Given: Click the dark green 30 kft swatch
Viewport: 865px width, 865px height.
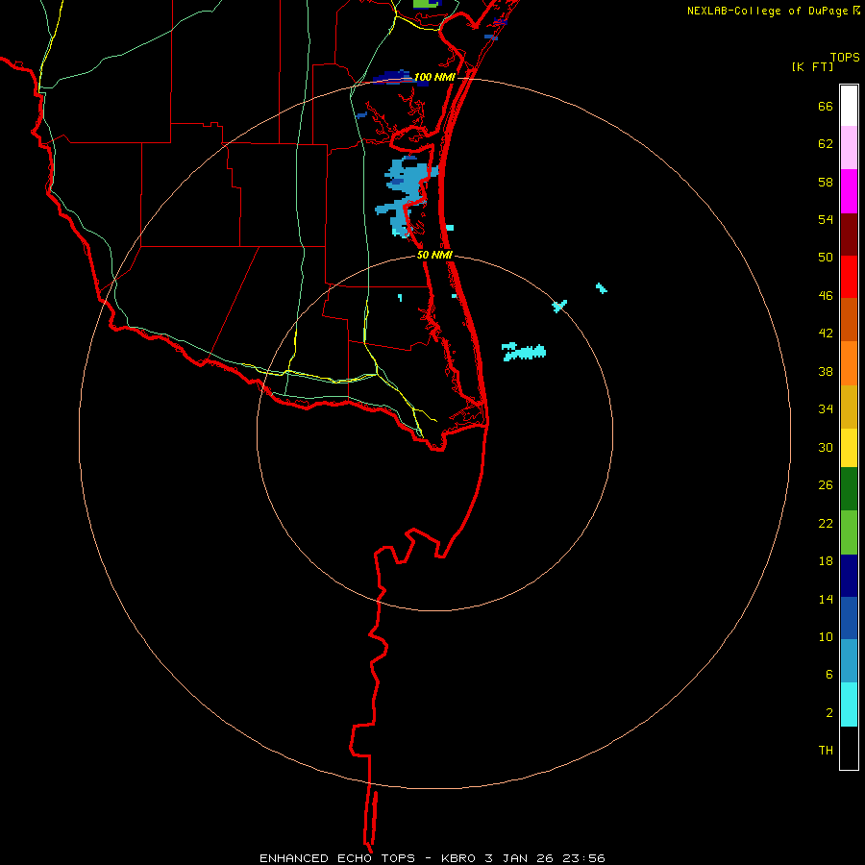Looking at the screenshot, I should click(x=849, y=489).
